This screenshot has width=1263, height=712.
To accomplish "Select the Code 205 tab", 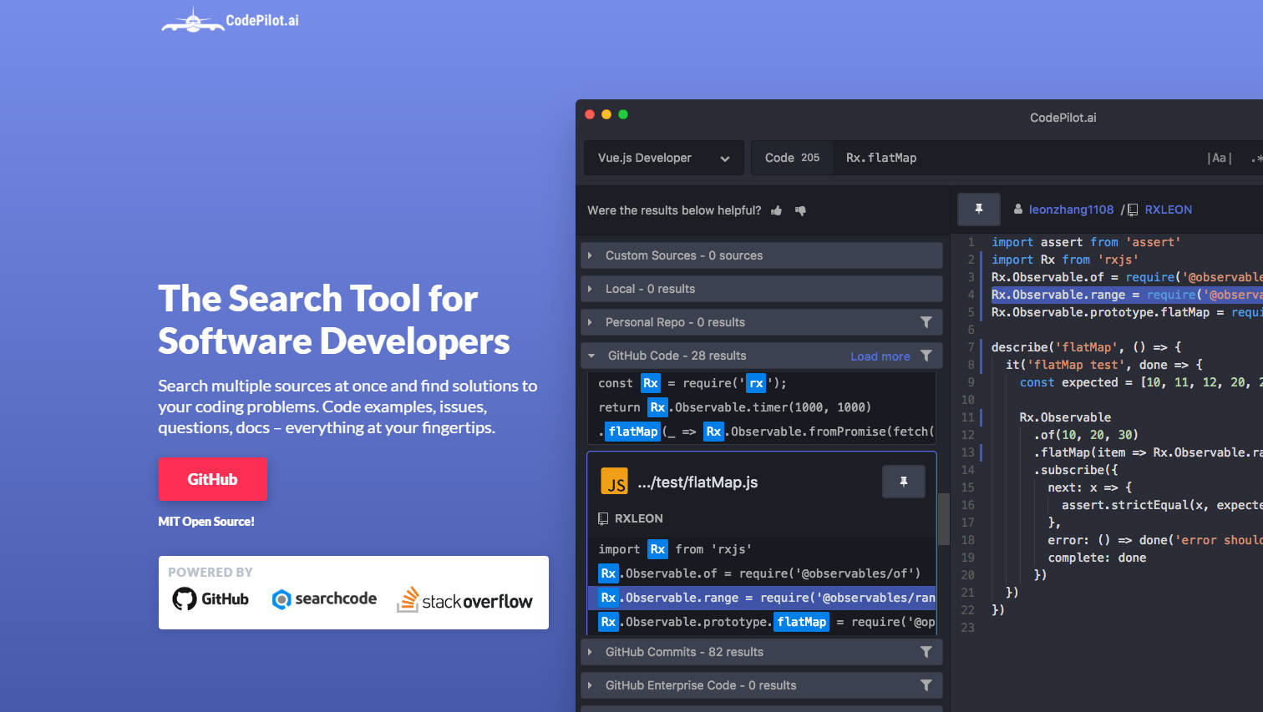I will [792, 158].
